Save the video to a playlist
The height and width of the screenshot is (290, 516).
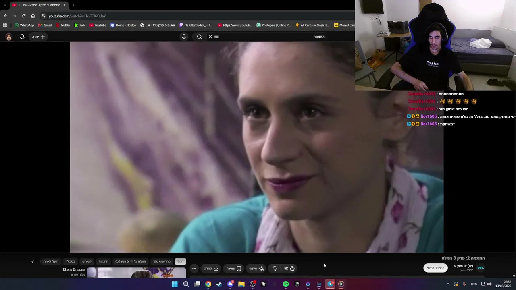tap(233, 269)
